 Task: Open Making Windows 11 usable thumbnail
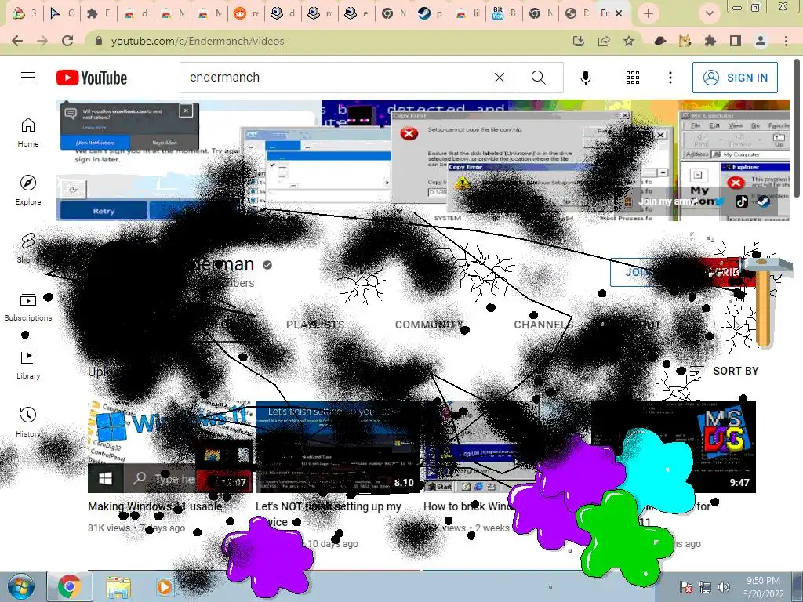click(170, 446)
